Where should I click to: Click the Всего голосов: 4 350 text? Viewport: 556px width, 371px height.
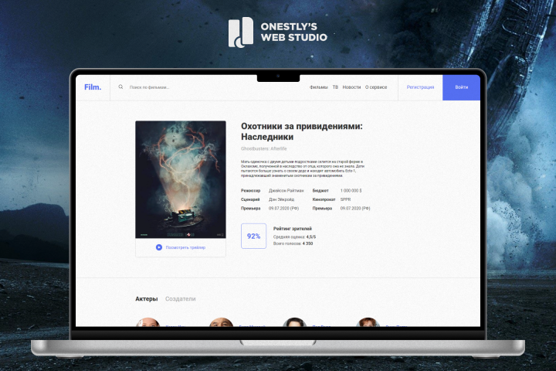tap(293, 243)
